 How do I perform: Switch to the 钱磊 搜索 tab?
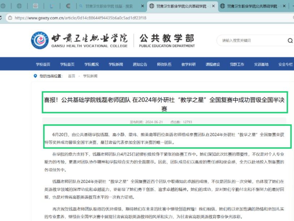coord(109,6)
